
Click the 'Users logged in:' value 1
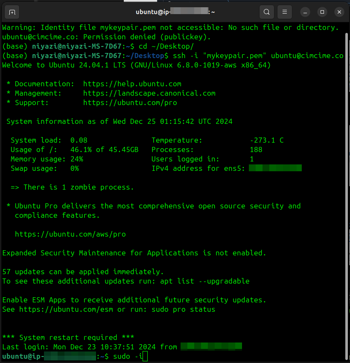click(252, 159)
